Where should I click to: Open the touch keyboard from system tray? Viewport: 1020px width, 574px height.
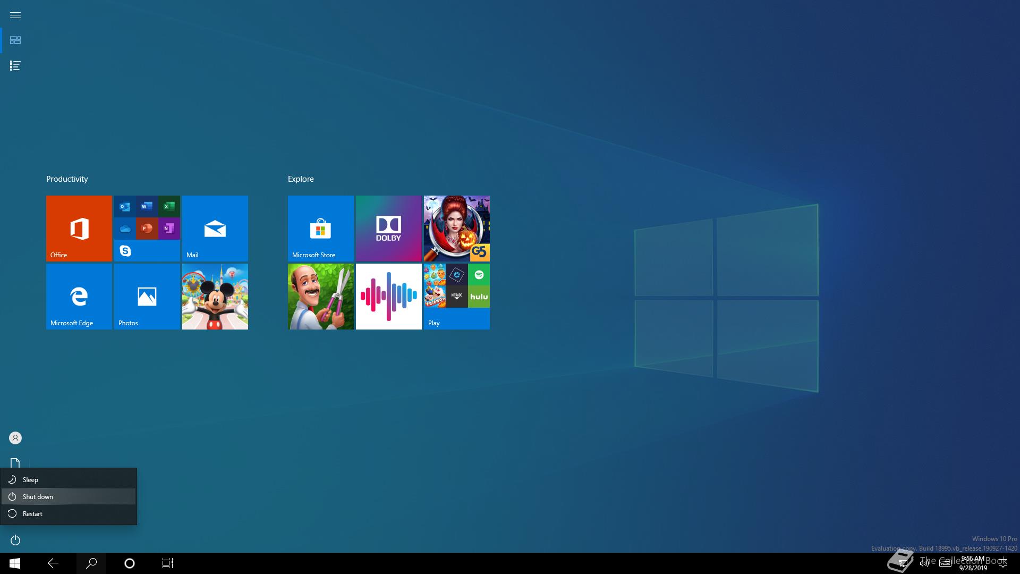click(945, 563)
